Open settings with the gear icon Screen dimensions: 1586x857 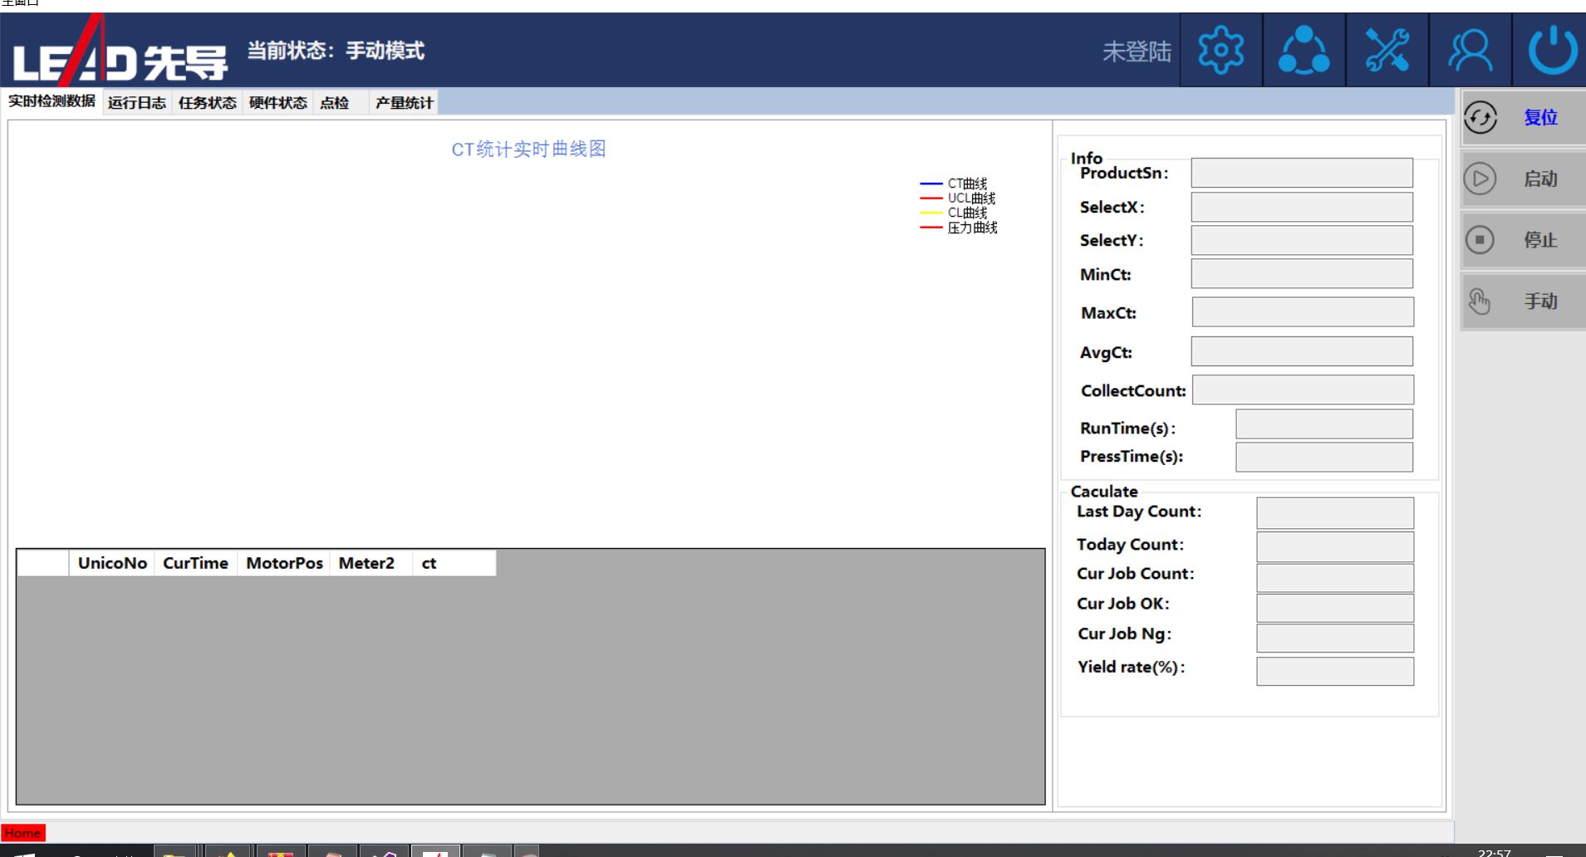(1220, 51)
